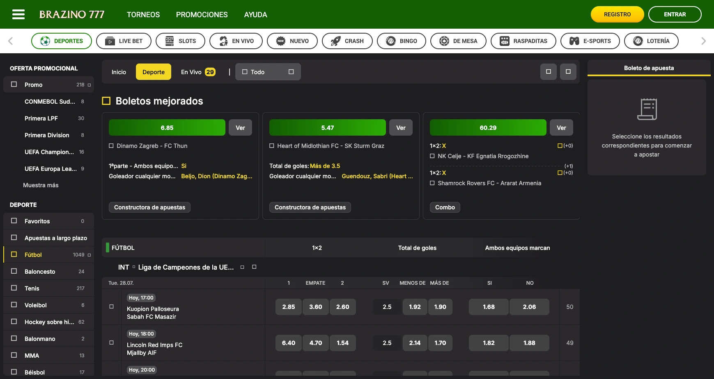714x379 pixels.
Task: Select odds 1.54 for Mjallby AIF win
Action: 343,343
